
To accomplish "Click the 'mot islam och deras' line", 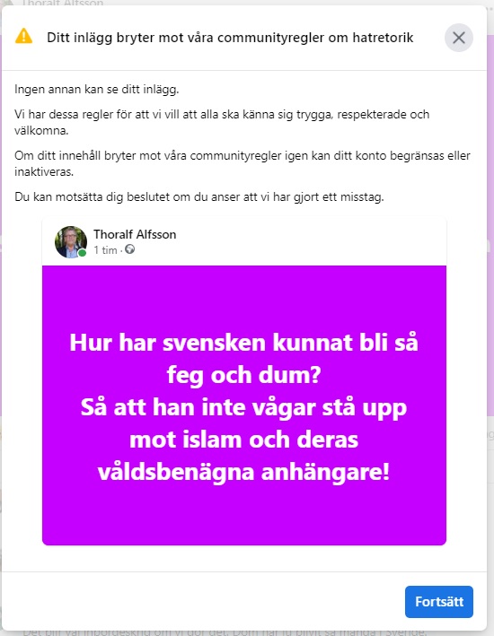I will point(243,440).
